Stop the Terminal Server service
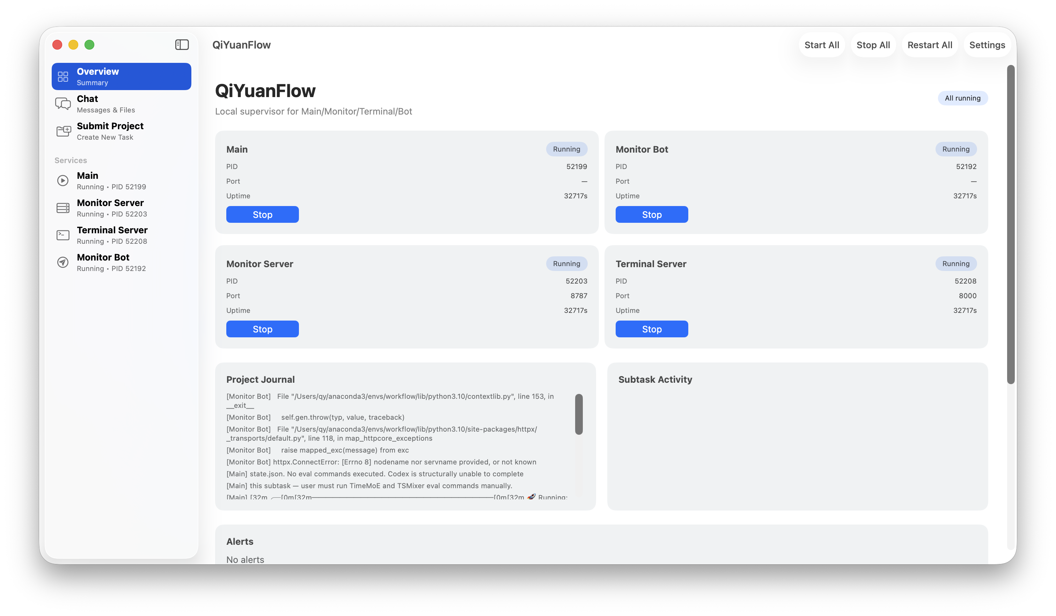 (x=652, y=329)
